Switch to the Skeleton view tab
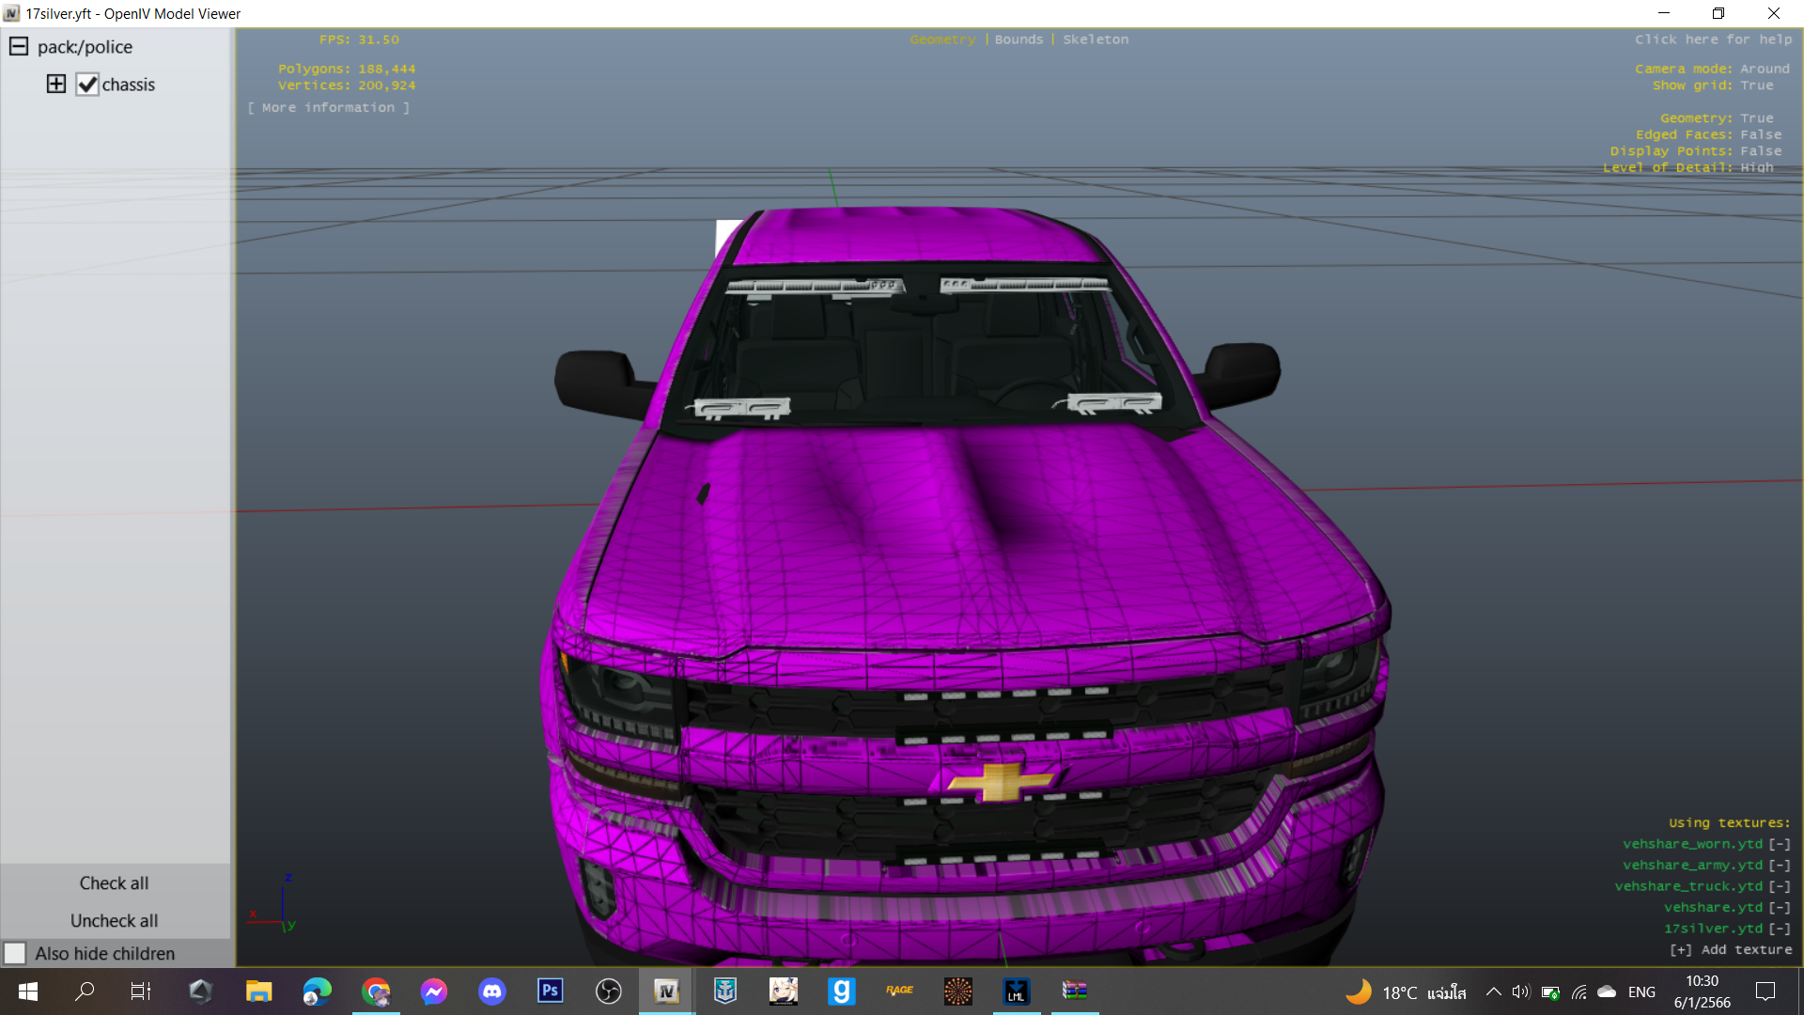This screenshot has height=1015, width=1804. tap(1096, 39)
